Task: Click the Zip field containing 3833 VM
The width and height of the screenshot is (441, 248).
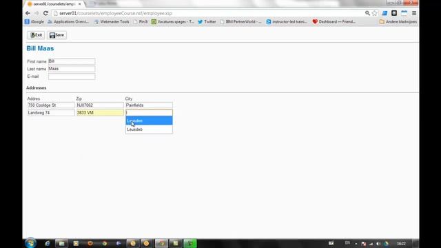Action: tap(100, 113)
